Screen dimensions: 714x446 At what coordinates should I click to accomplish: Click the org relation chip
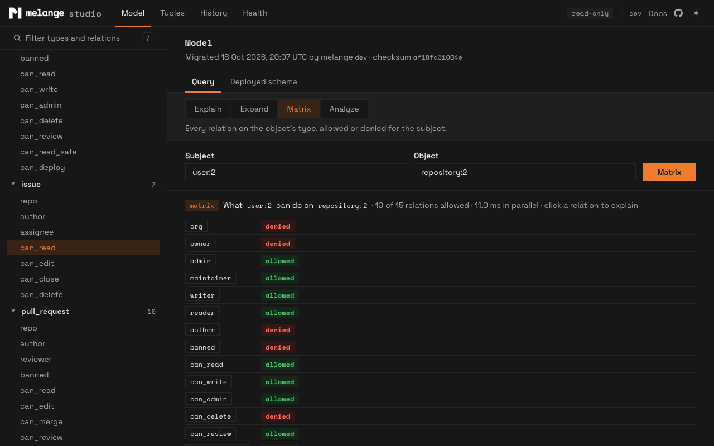(196, 226)
